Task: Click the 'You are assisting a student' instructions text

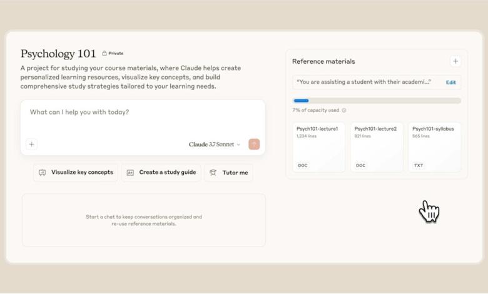Action: 364,83
